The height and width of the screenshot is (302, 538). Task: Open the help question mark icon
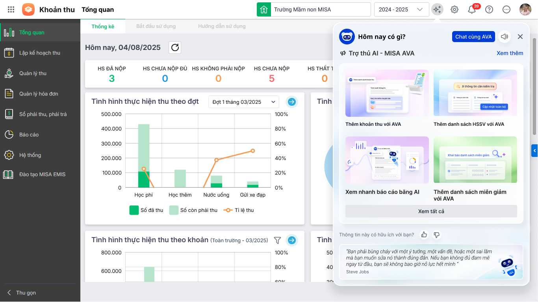coord(489,9)
